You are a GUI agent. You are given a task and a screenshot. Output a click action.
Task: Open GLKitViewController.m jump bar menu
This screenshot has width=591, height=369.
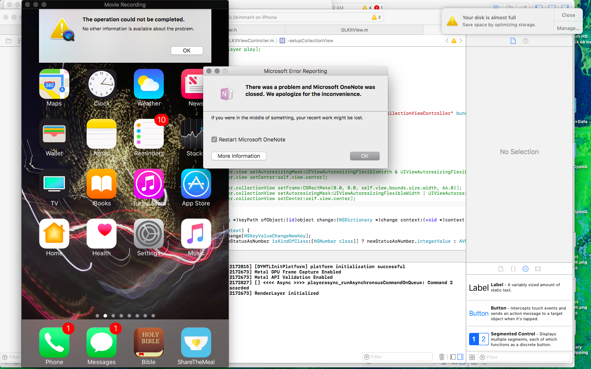click(251, 41)
